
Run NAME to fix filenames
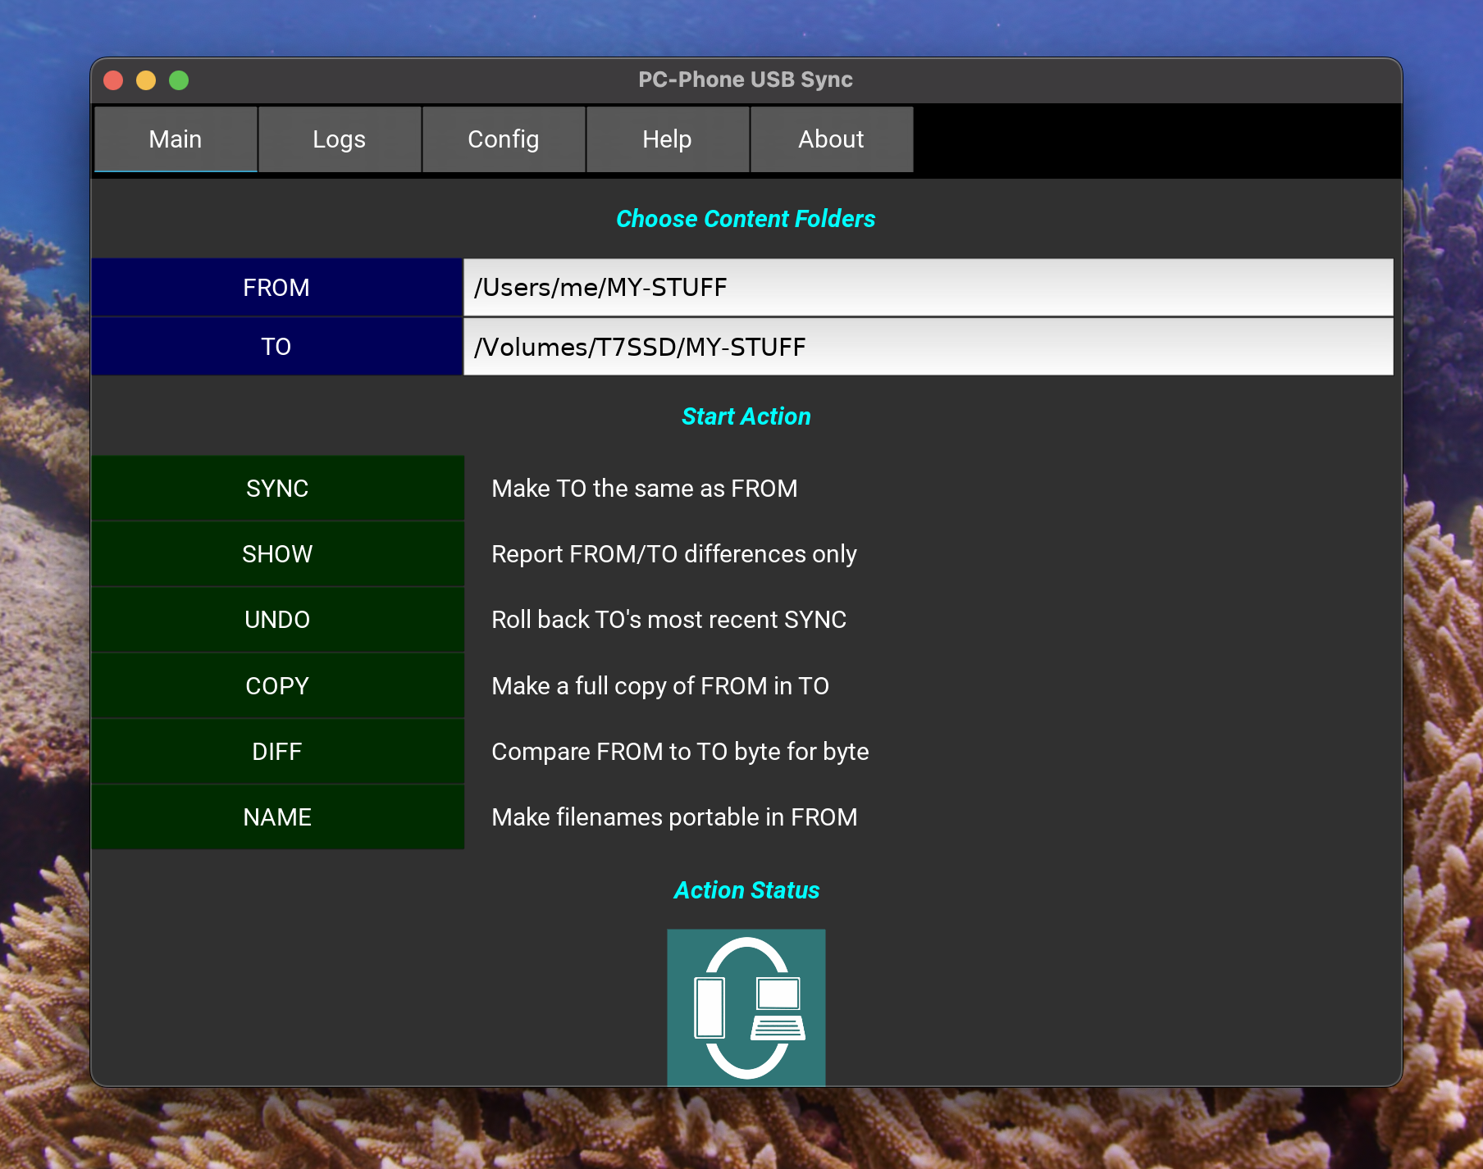(277, 817)
